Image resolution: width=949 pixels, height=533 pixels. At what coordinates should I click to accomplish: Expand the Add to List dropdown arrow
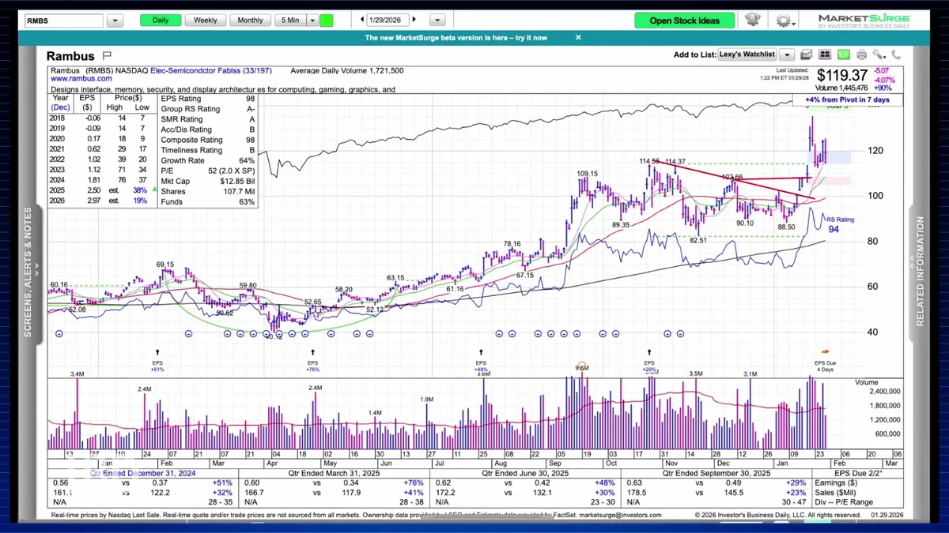click(786, 55)
